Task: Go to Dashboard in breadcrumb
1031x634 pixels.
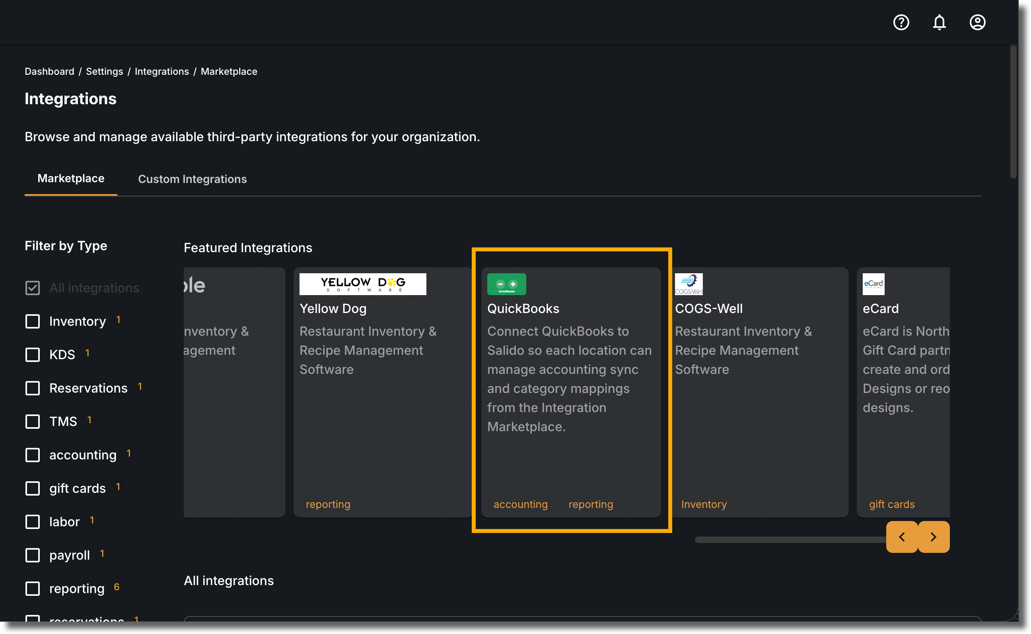Action: point(49,71)
